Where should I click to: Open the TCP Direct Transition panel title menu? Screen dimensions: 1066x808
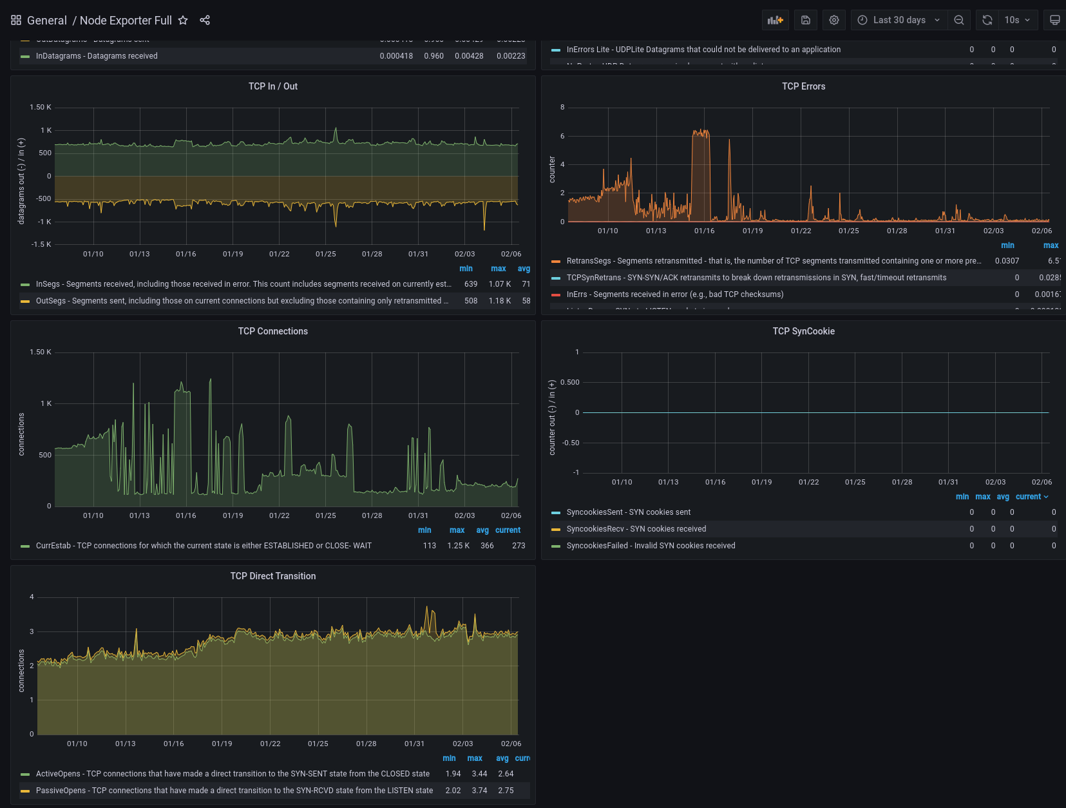point(273,576)
